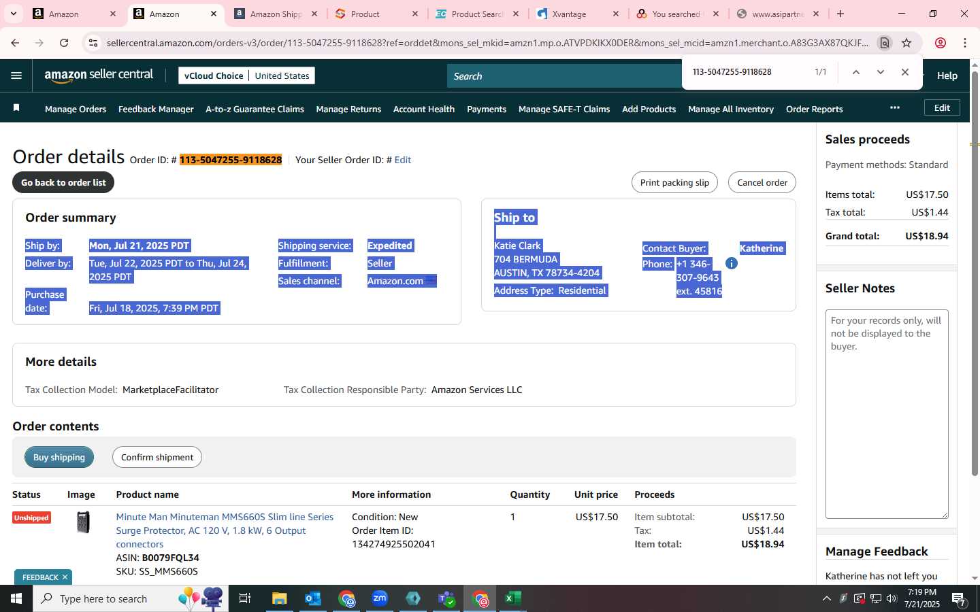The width and height of the screenshot is (980, 612).
Task: Open the hamburger navigation menu
Action: (x=16, y=75)
